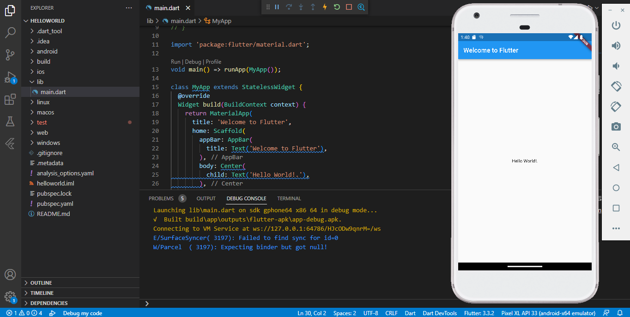Open the Source Control view
Viewport: 630px width, 317px height.
[10, 55]
